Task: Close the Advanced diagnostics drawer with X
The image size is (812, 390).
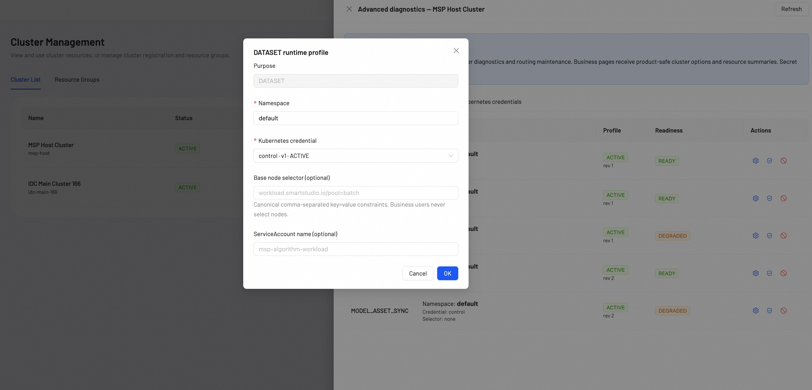Action: pyautogui.click(x=349, y=9)
